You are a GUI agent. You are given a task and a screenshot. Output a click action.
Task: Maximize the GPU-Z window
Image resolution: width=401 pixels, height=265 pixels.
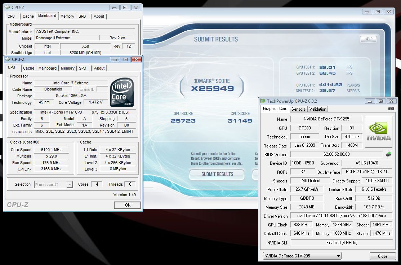[x=380, y=101]
